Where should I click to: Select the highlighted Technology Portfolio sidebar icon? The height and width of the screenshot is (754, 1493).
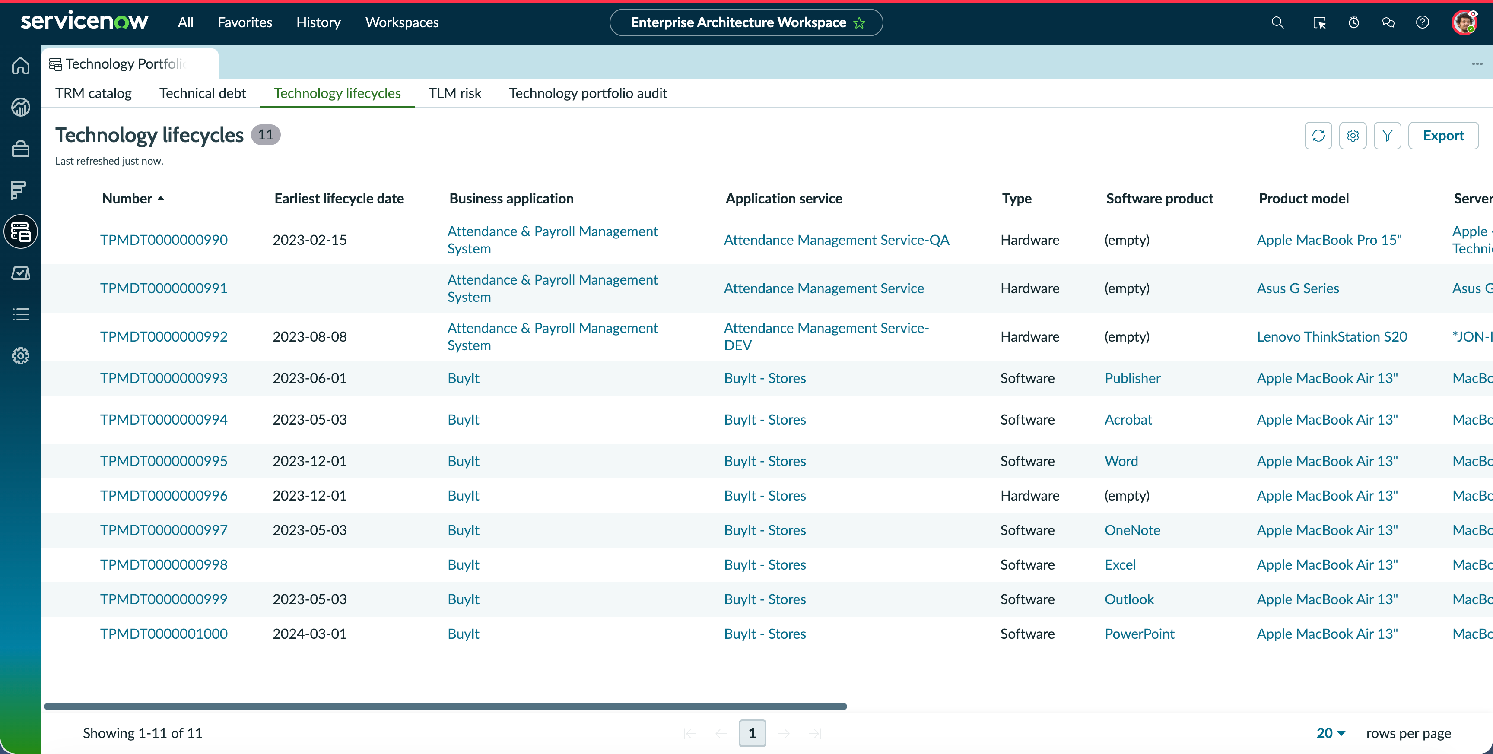point(21,232)
